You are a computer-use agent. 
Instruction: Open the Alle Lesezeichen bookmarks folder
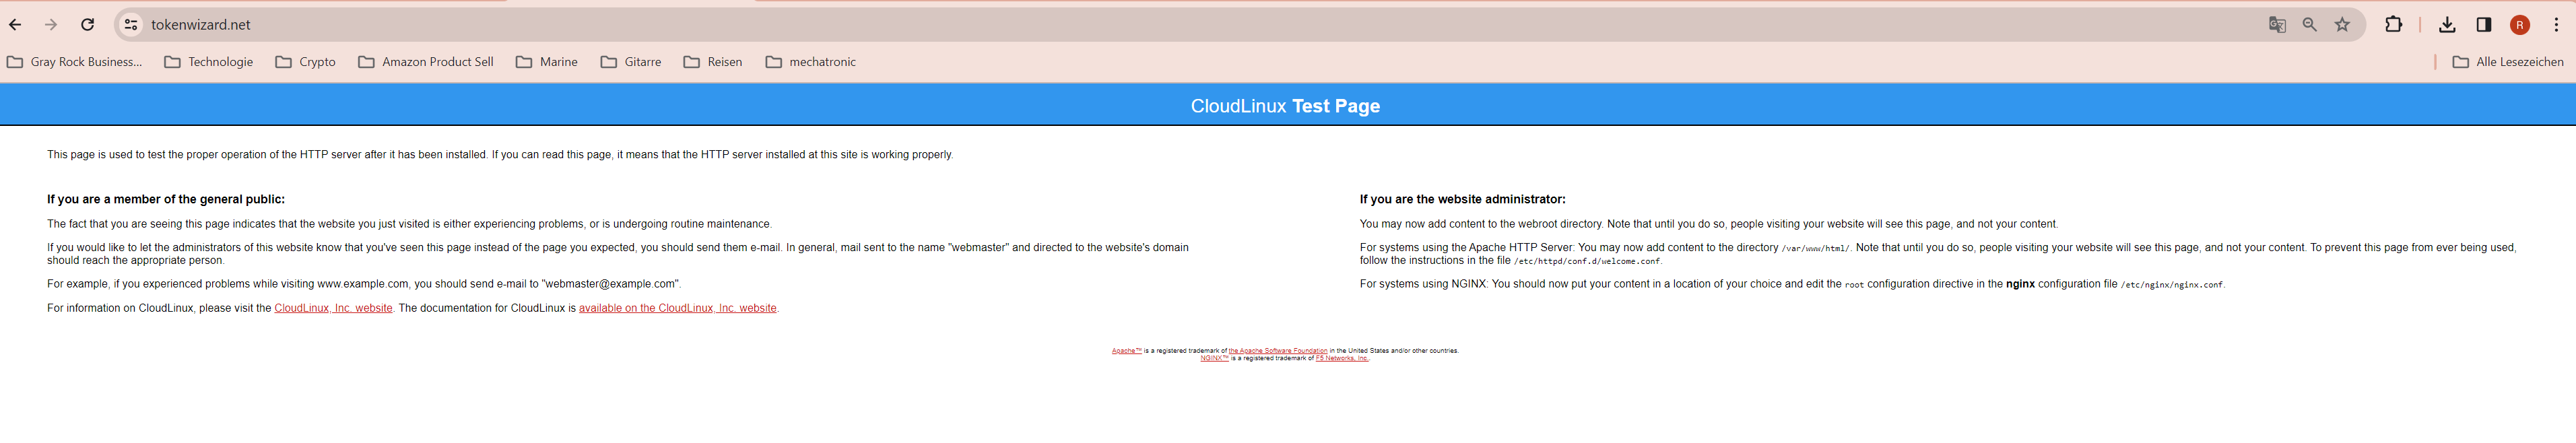2508,62
